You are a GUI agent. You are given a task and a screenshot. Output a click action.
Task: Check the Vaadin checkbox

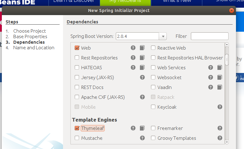click(153, 87)
